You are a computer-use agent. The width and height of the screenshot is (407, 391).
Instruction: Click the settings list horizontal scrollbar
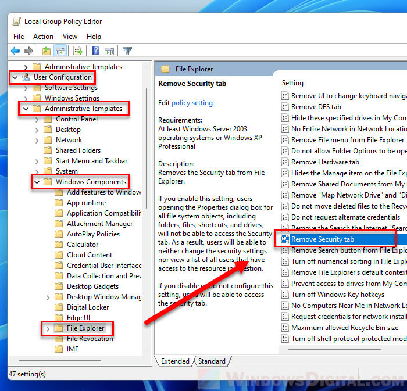pos(334,350)
